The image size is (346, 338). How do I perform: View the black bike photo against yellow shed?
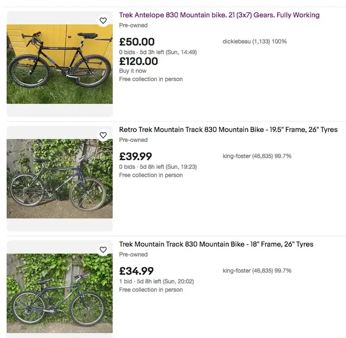click(60, 64)
